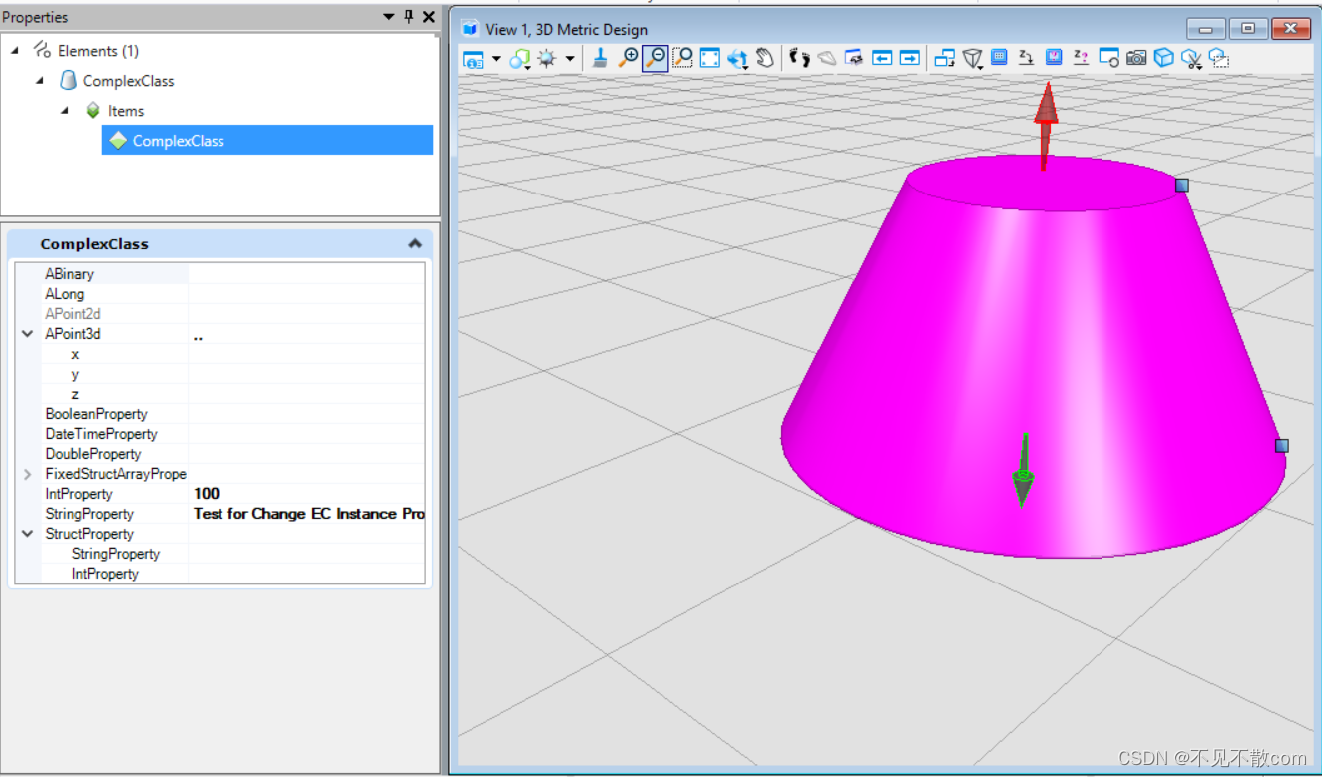This screenshot has width=1322, height=777.
Task: Select the Rotate View tool
Action: (x=737, y=59)
